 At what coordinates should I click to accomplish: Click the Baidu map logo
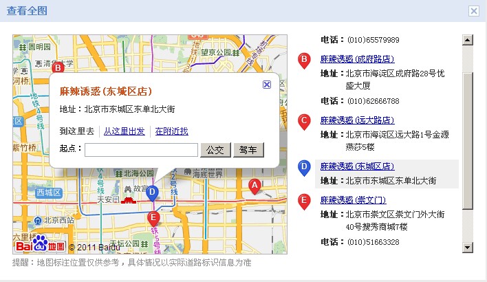tap(41, 243)
